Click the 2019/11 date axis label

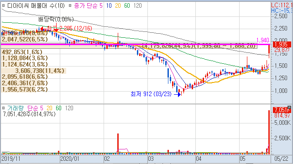11,159
